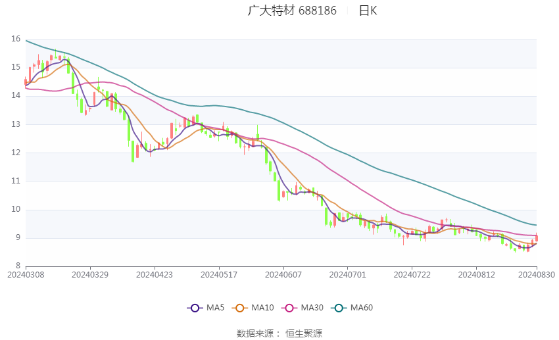Click the 20240722 date axis label
559x340 pixels.
pyautogui.click(x=412, y=275)
